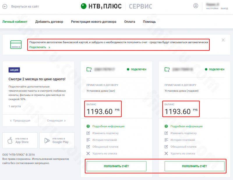
Task: Click the promised payment icon in лоджия card
Action: pyautogui.click(x=166, y=147)
